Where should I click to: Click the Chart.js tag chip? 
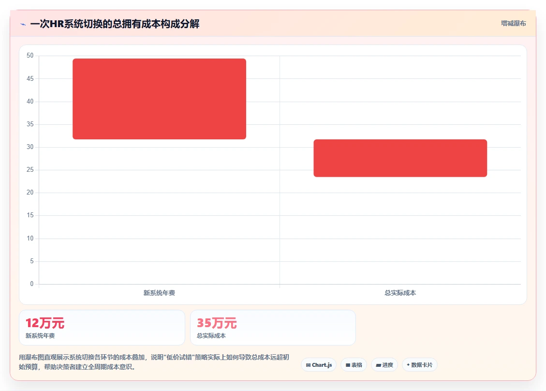319,365
